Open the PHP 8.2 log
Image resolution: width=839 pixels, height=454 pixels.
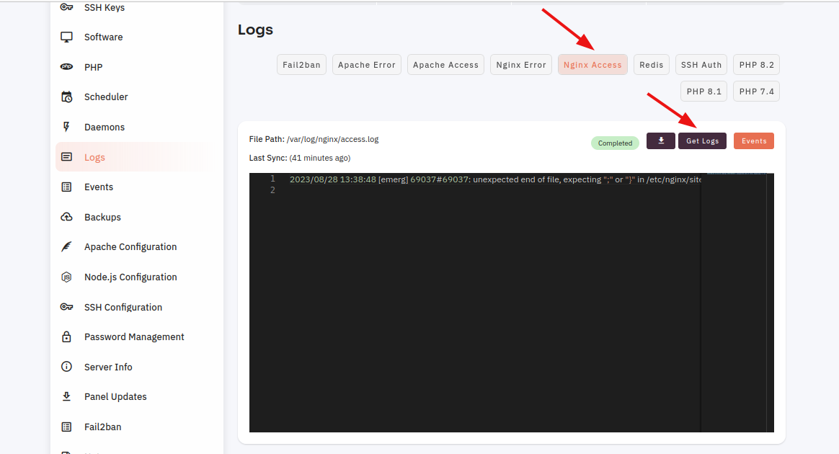click(756, 65)
